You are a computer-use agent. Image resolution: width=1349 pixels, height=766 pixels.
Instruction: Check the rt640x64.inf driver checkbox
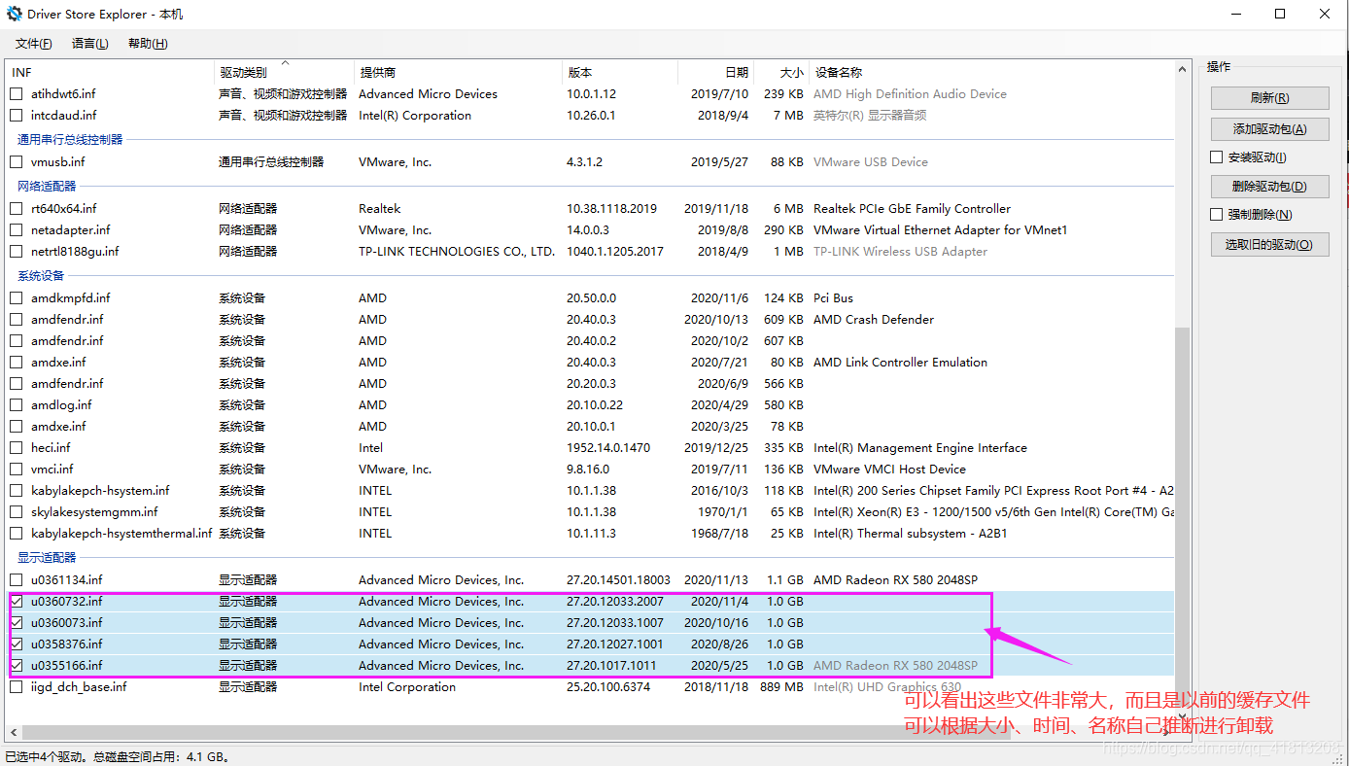16,209
